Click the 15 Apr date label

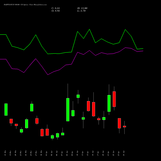tap(88, 153)
